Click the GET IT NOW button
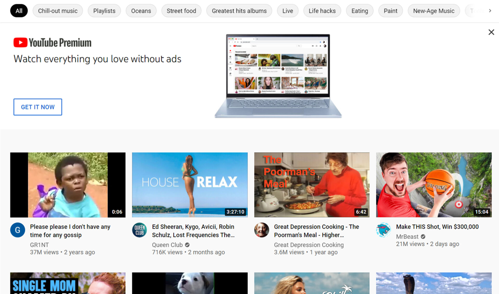499x294 pixels. point(38,107)
